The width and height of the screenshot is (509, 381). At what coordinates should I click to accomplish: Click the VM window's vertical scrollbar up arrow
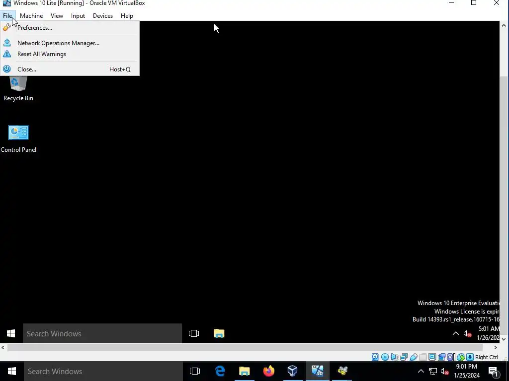[504, 25]
